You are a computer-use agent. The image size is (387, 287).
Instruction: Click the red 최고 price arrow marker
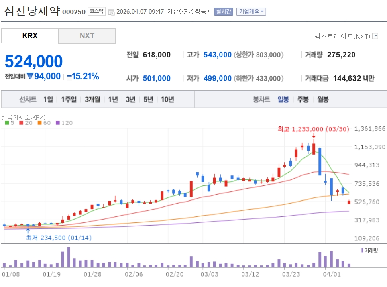[x=313, y=136]
